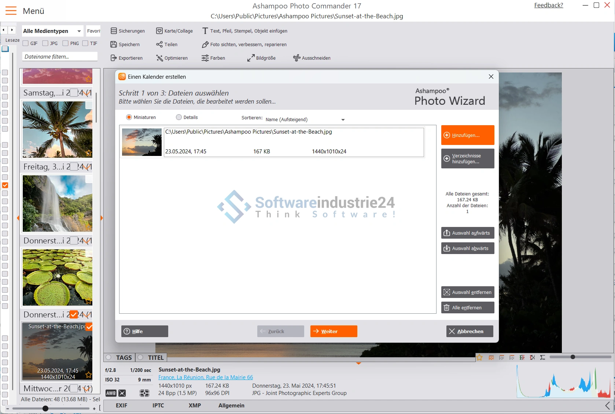Open the France, La Réunion location link

[x=206, y=377]
